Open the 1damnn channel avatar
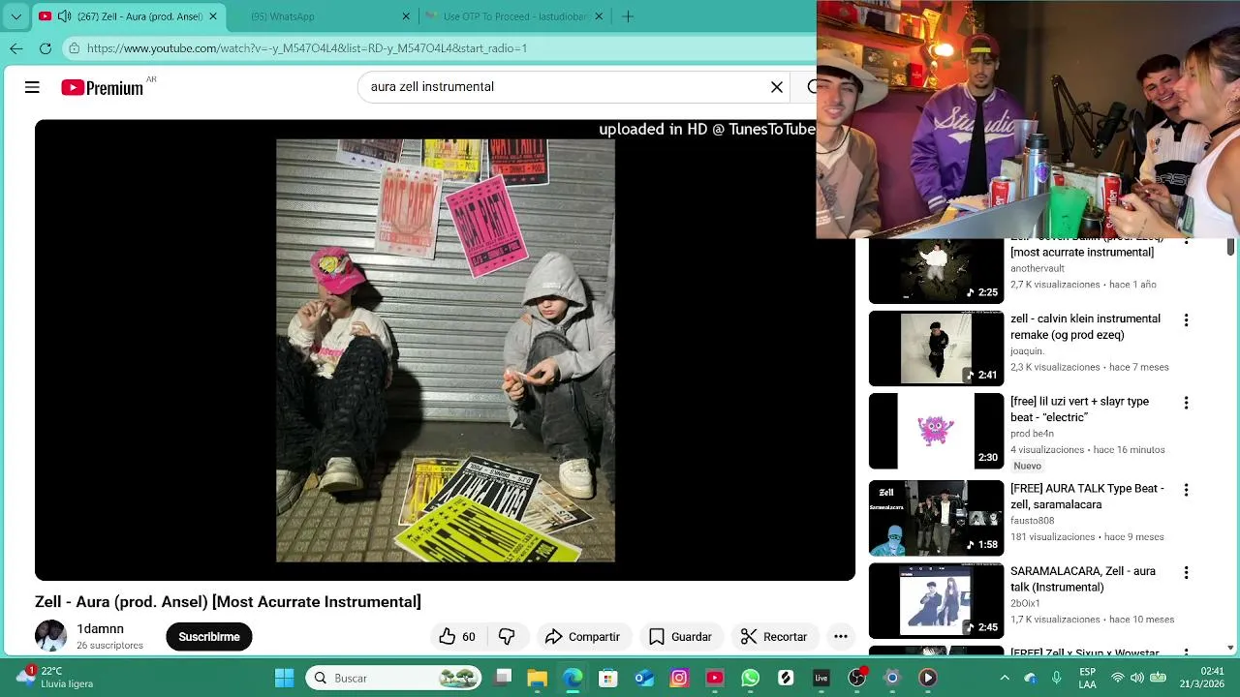 click(x=50, y=636)
